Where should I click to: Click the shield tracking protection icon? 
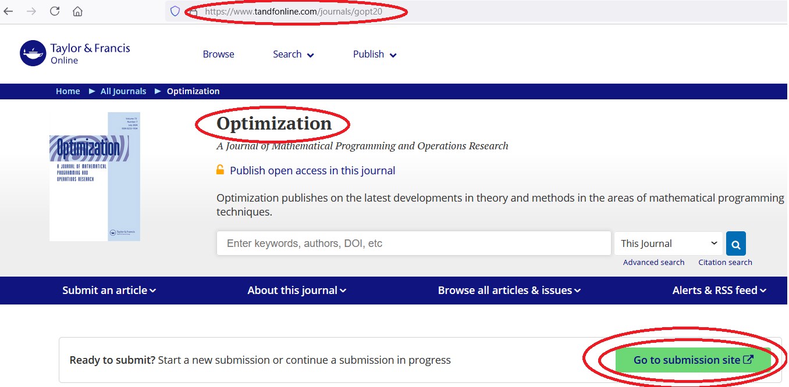[175, 11]
